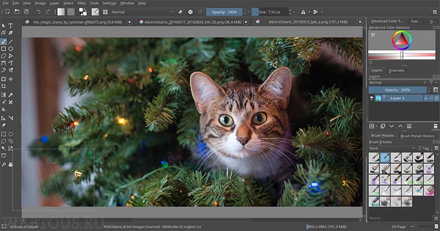Screen dimensions: 440x231
Task: Open the Paint tag dropdown in Brush Presets
Action: point(392,148)
